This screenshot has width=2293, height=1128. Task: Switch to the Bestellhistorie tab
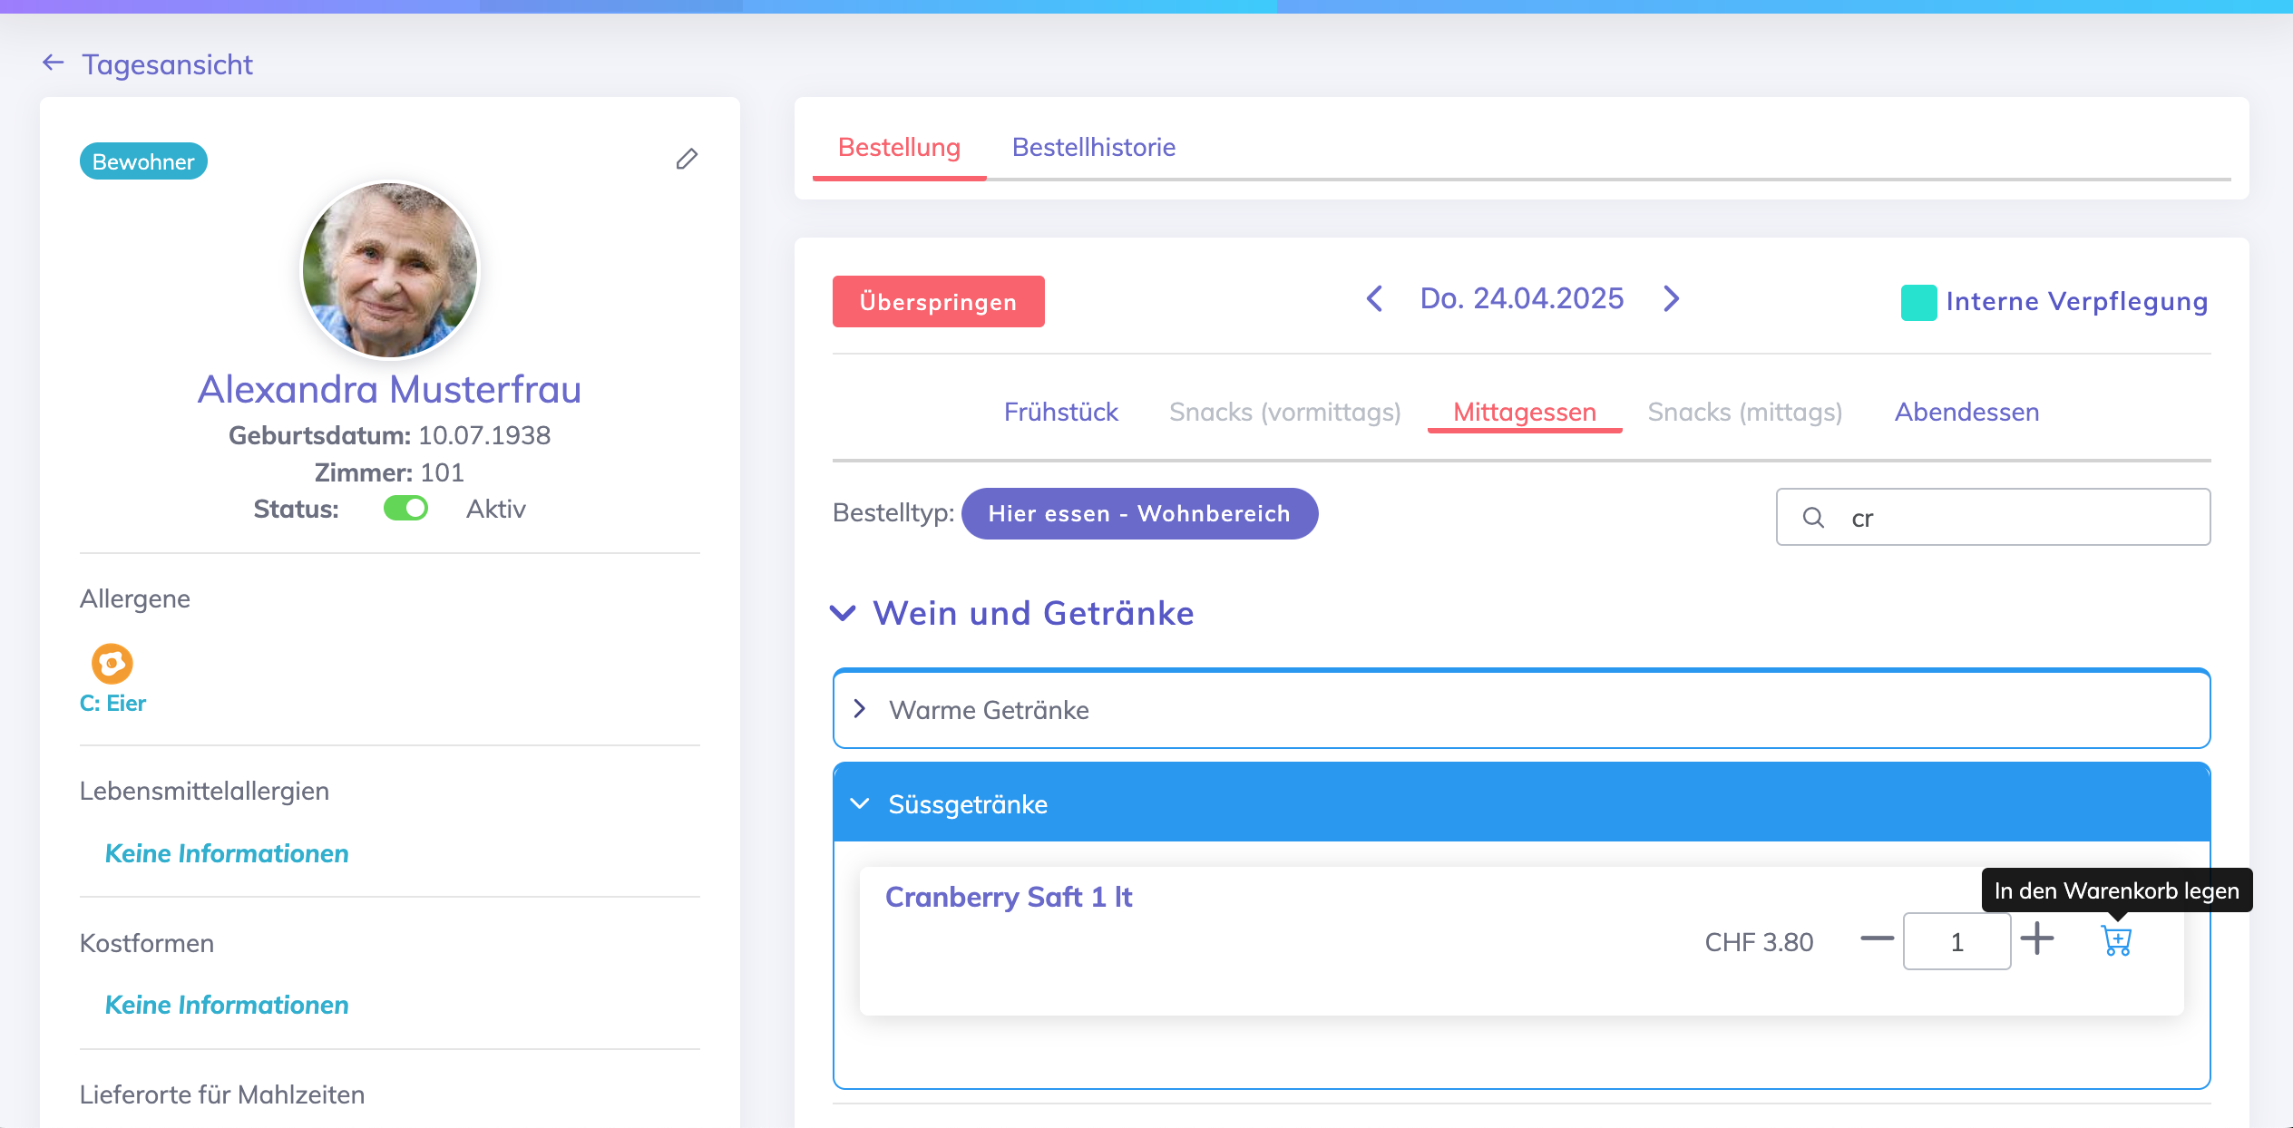(x=1093, y=147)
